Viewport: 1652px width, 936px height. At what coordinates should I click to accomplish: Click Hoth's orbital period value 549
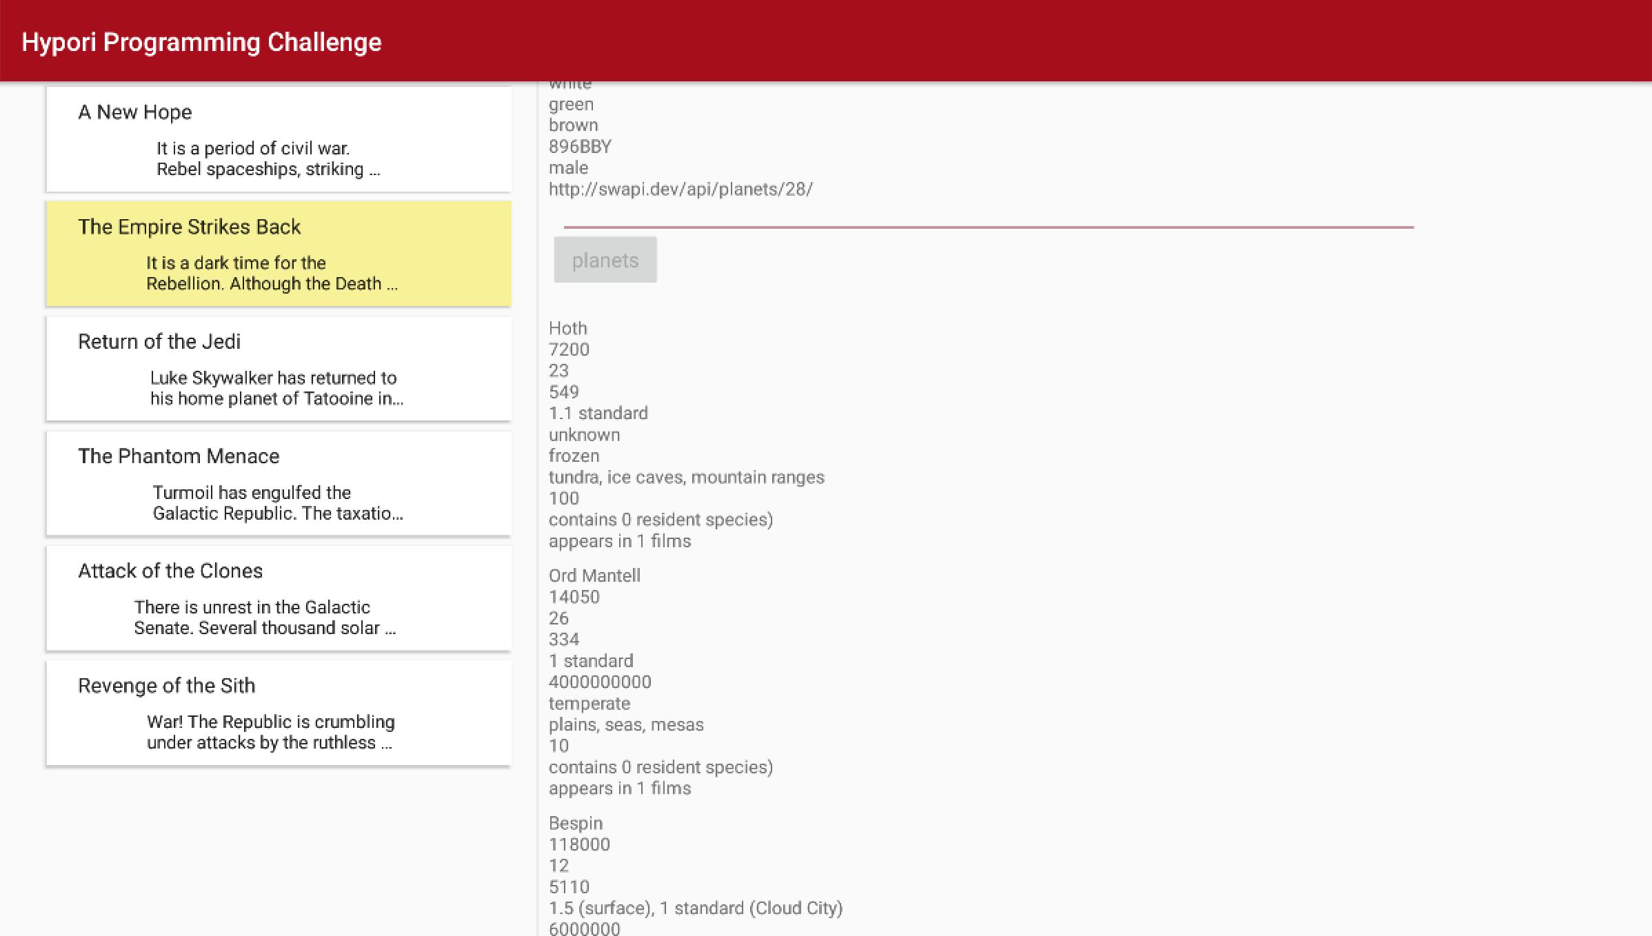(x=564, y=392)
